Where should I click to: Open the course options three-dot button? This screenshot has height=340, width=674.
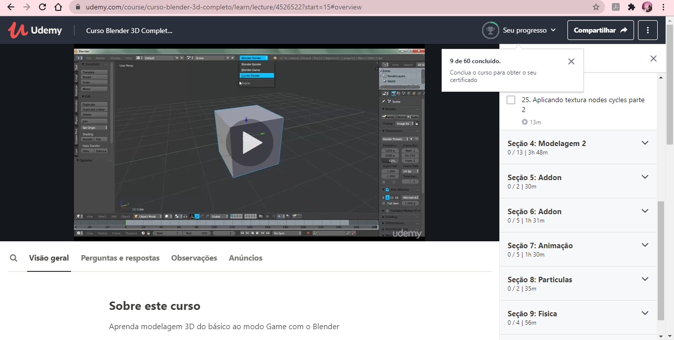[x=648, y=30]
